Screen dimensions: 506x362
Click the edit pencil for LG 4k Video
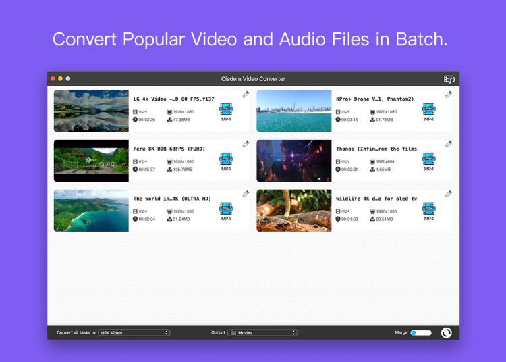click(x=246, y=95)
